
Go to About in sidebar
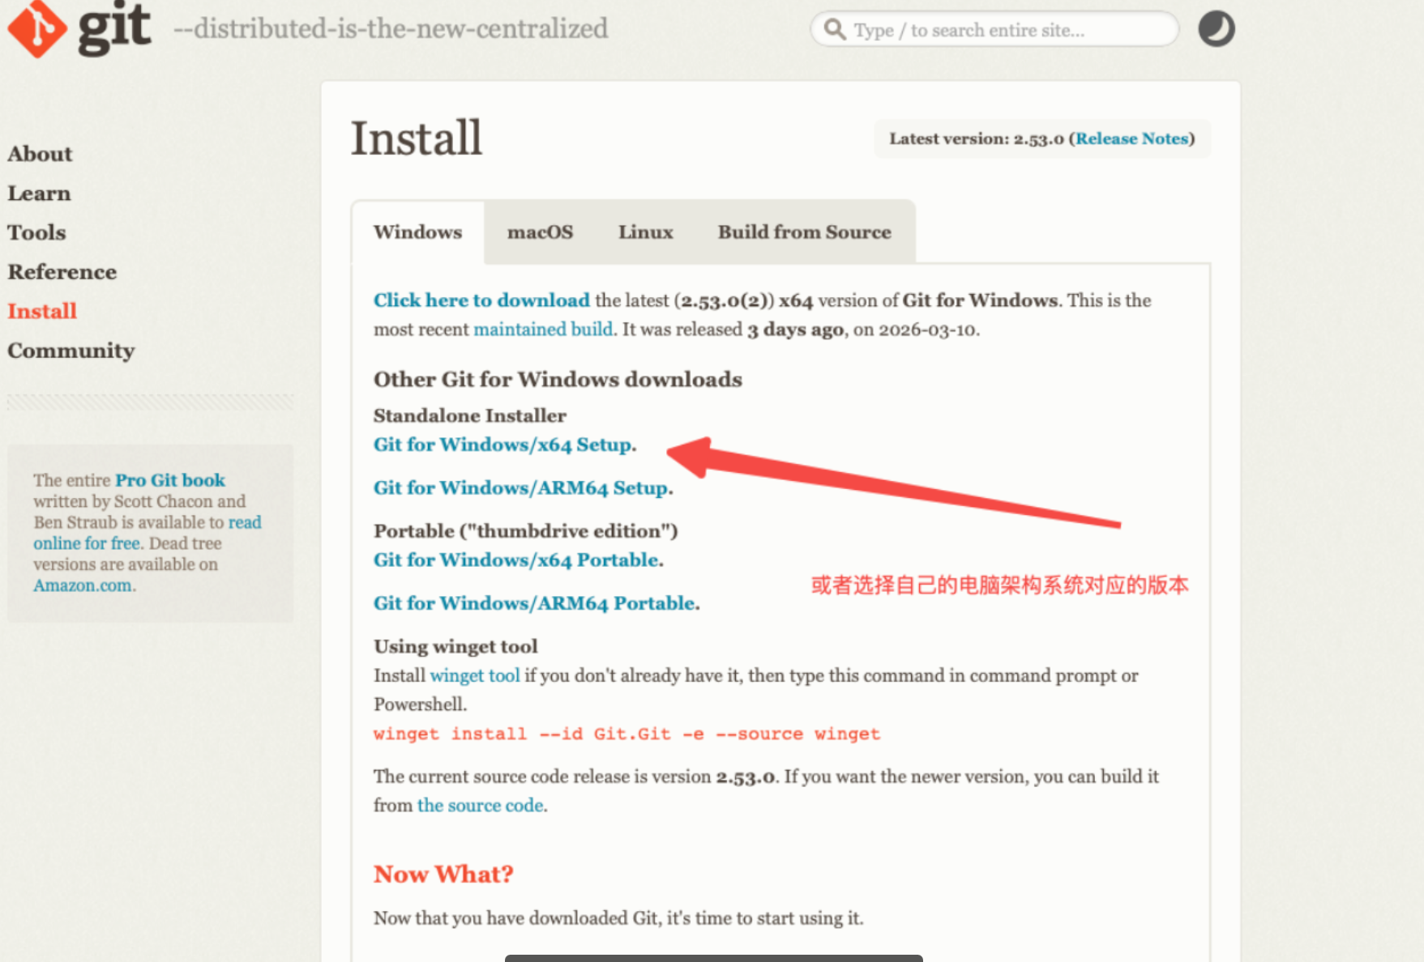[x=40, y=154]
